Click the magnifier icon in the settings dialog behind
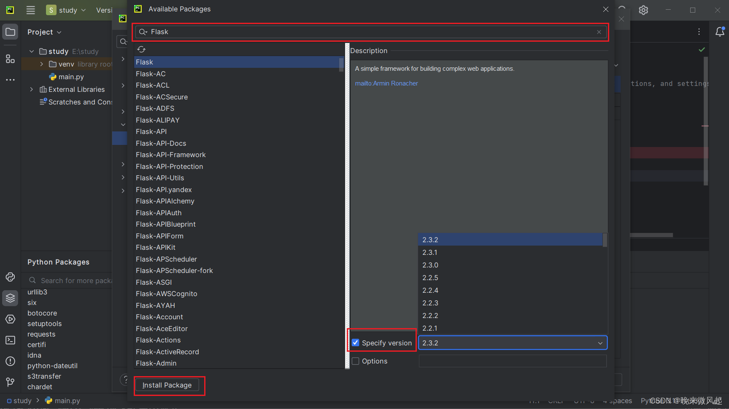The image size is (729, 409). click(x=123, y=41)
